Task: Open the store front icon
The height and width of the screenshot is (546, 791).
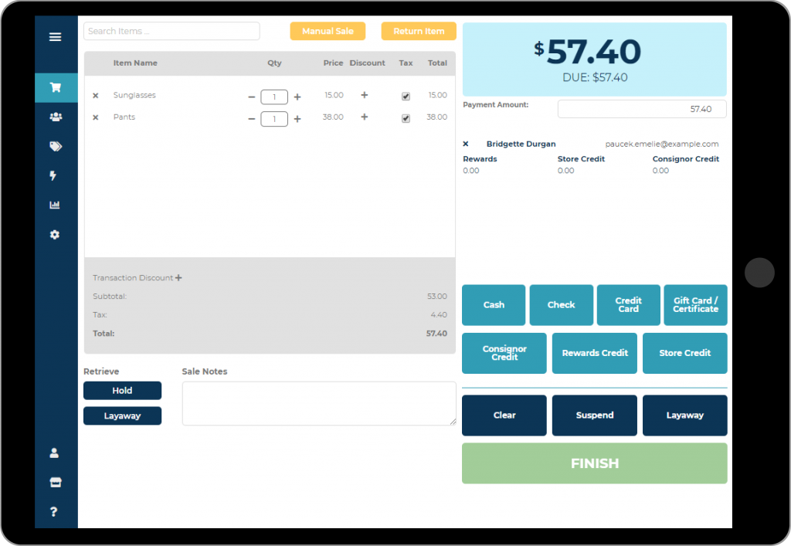Action: click(56, 483)
